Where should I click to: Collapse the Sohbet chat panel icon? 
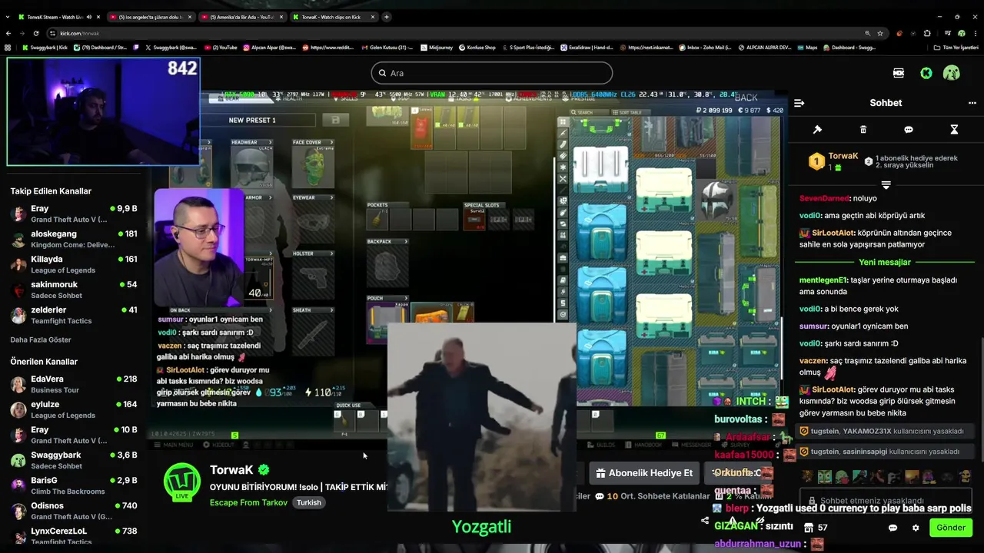point(799,103)
